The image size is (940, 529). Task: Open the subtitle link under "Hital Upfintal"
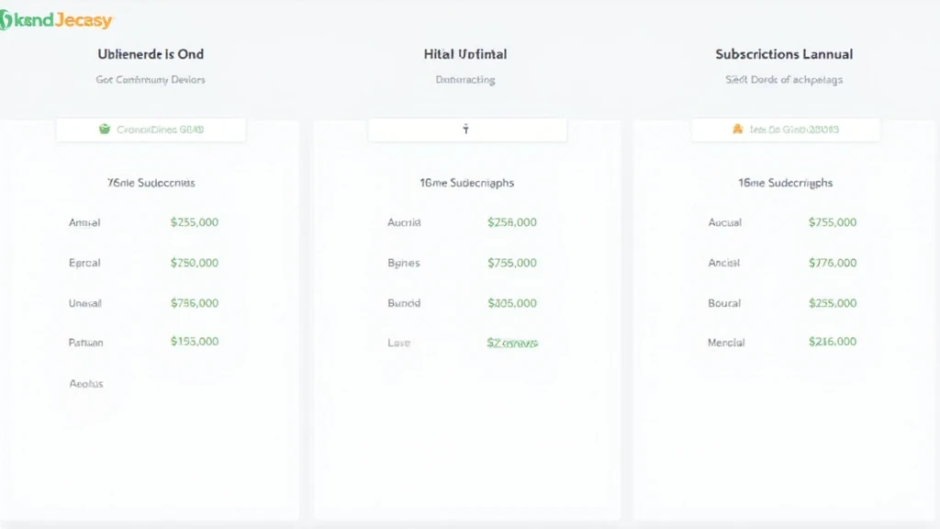(465, 80)
